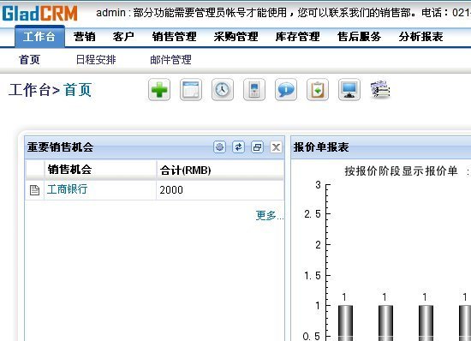The height and width of the screenshot is (341, 471).
Task: Click the stacked cards list icon
Action: [x=380, y=89]
